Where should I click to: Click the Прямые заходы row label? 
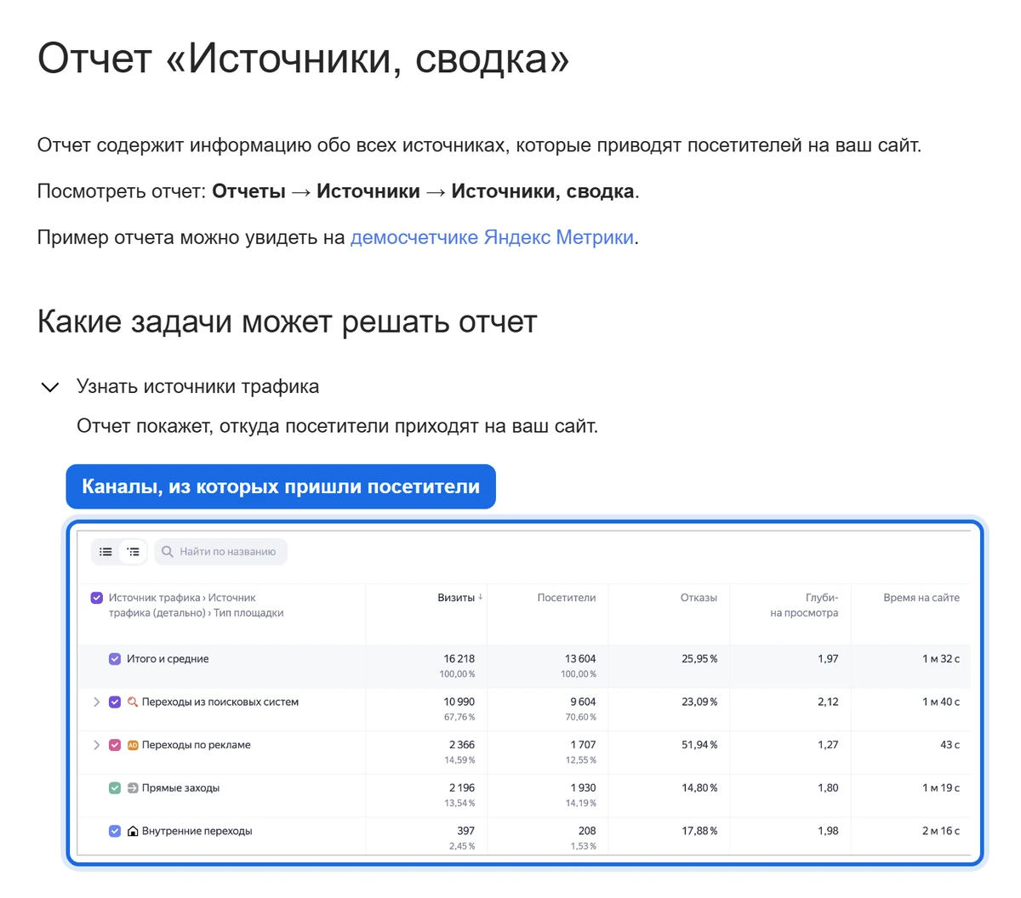pos(180,788)
